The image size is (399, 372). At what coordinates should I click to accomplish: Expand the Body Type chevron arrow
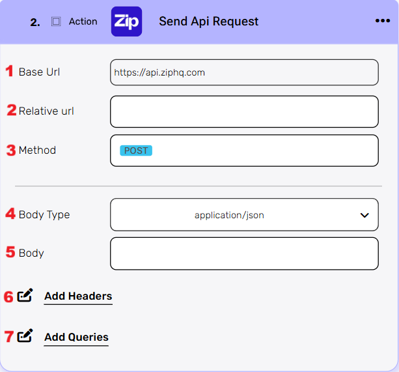pyautogui.click(x=365, y=215)
